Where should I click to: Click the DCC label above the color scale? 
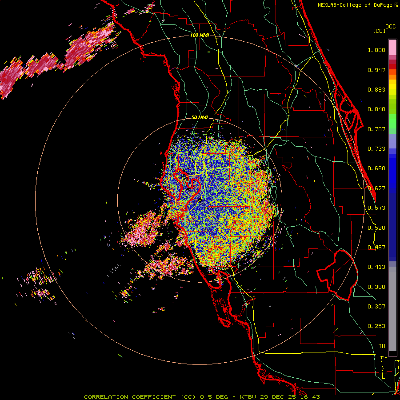point(390,27)
